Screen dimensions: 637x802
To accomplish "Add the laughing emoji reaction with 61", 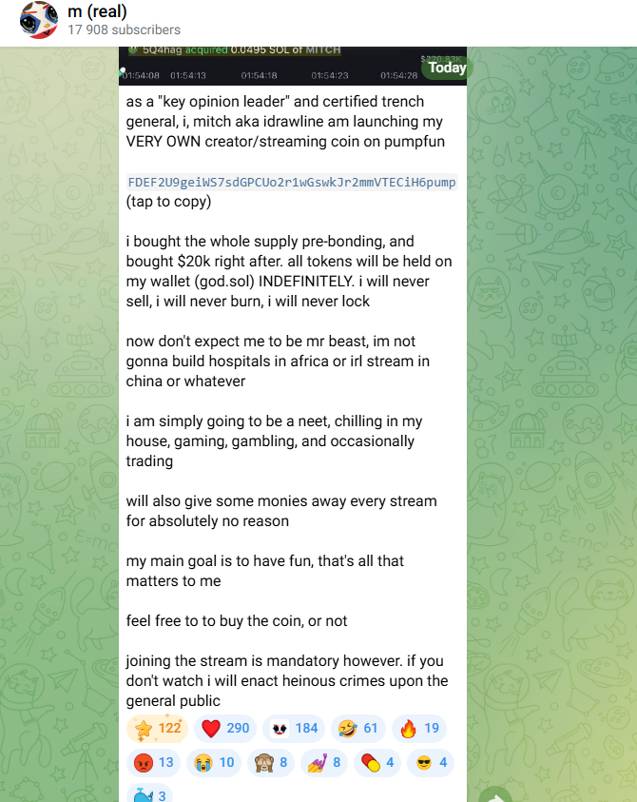I will point(358,728).
